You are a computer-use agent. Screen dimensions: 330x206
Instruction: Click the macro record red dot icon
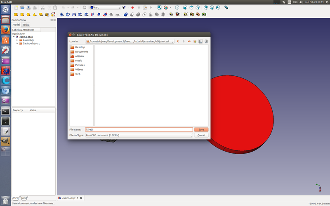point(132,7)
